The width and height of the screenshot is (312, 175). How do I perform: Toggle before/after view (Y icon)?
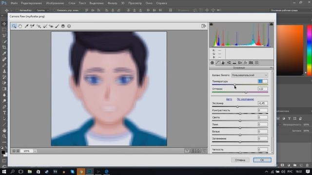[187, 151]
